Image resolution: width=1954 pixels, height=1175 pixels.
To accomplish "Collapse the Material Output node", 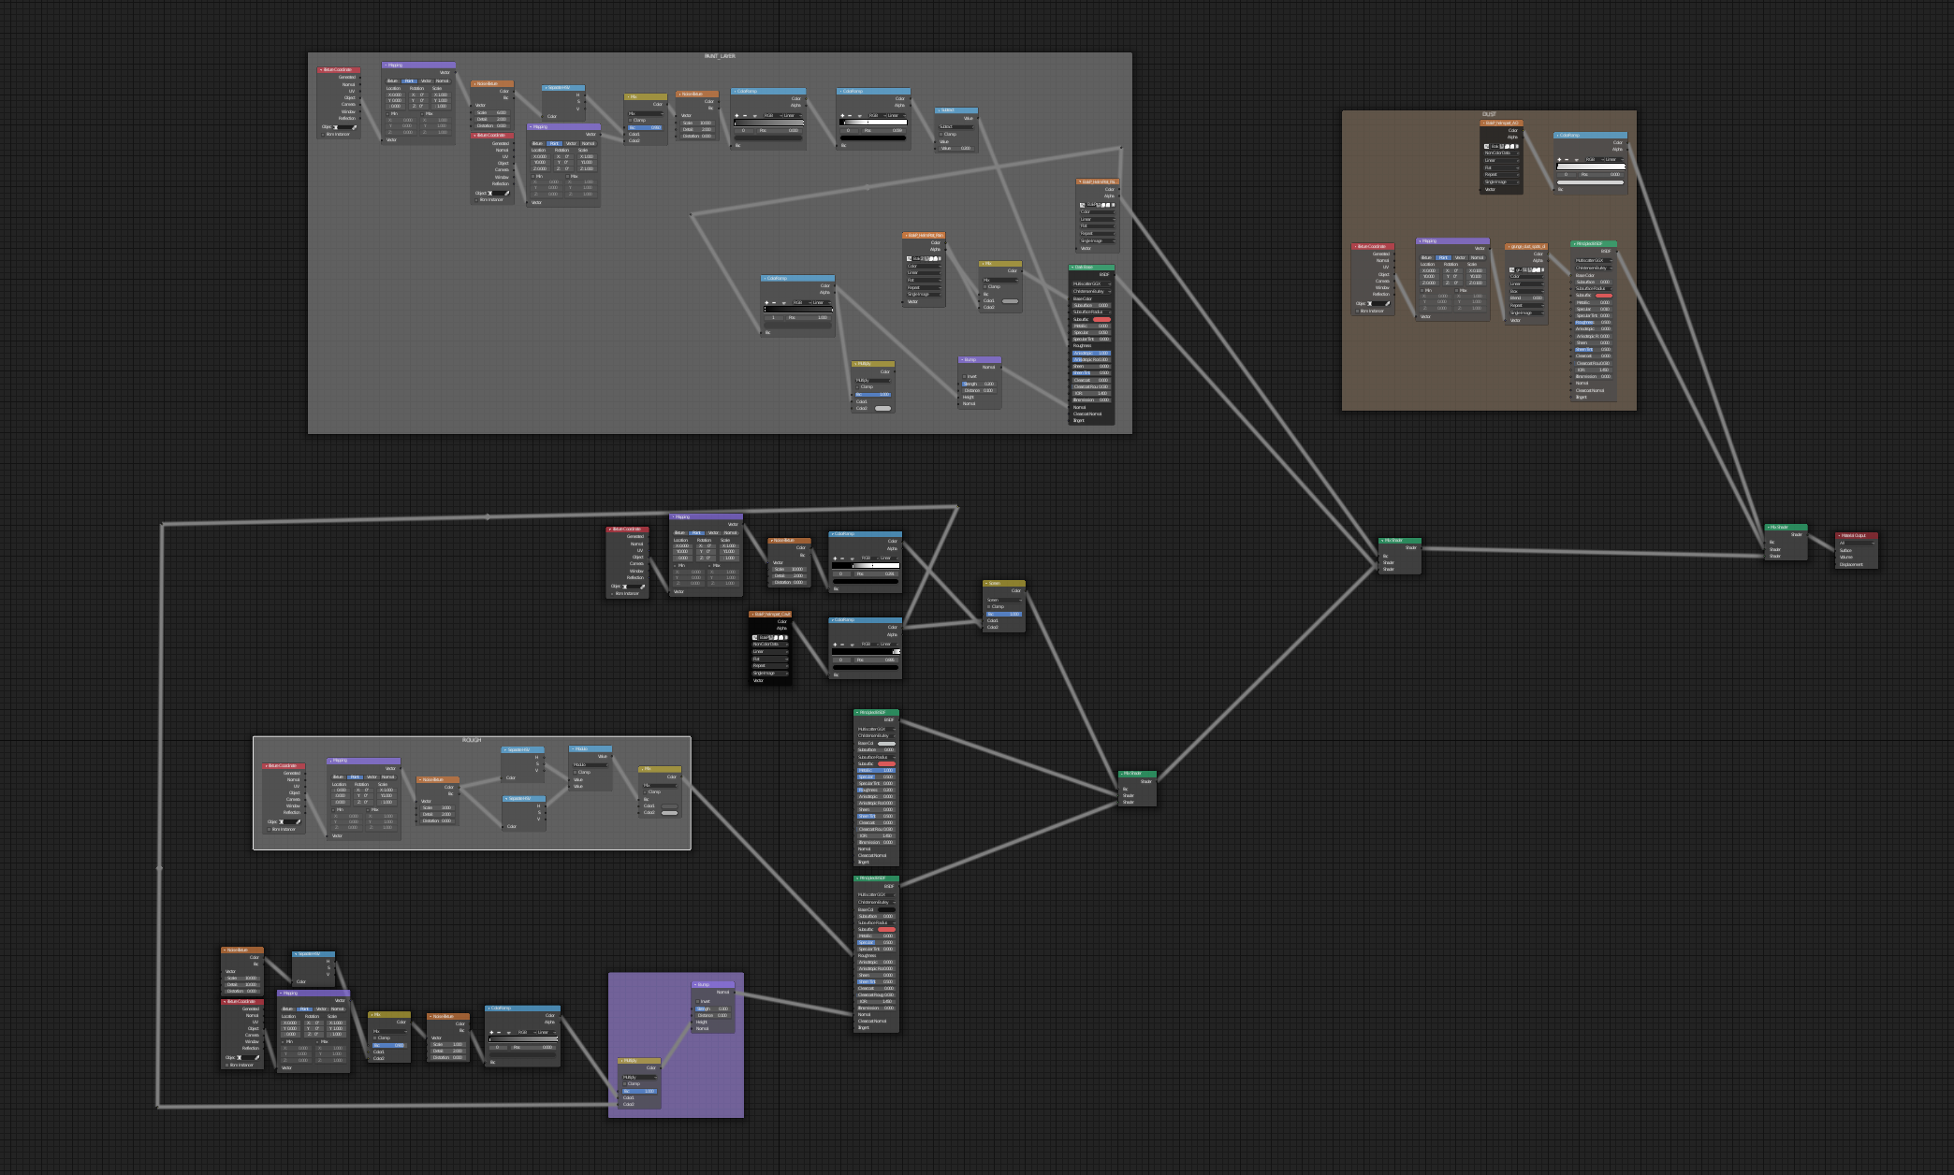I will [x=1839, y=536].
